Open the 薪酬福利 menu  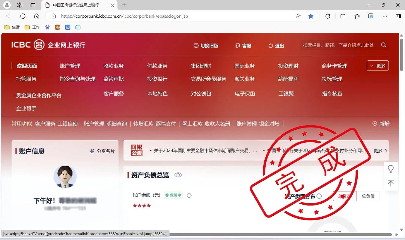tap(288, 79)
